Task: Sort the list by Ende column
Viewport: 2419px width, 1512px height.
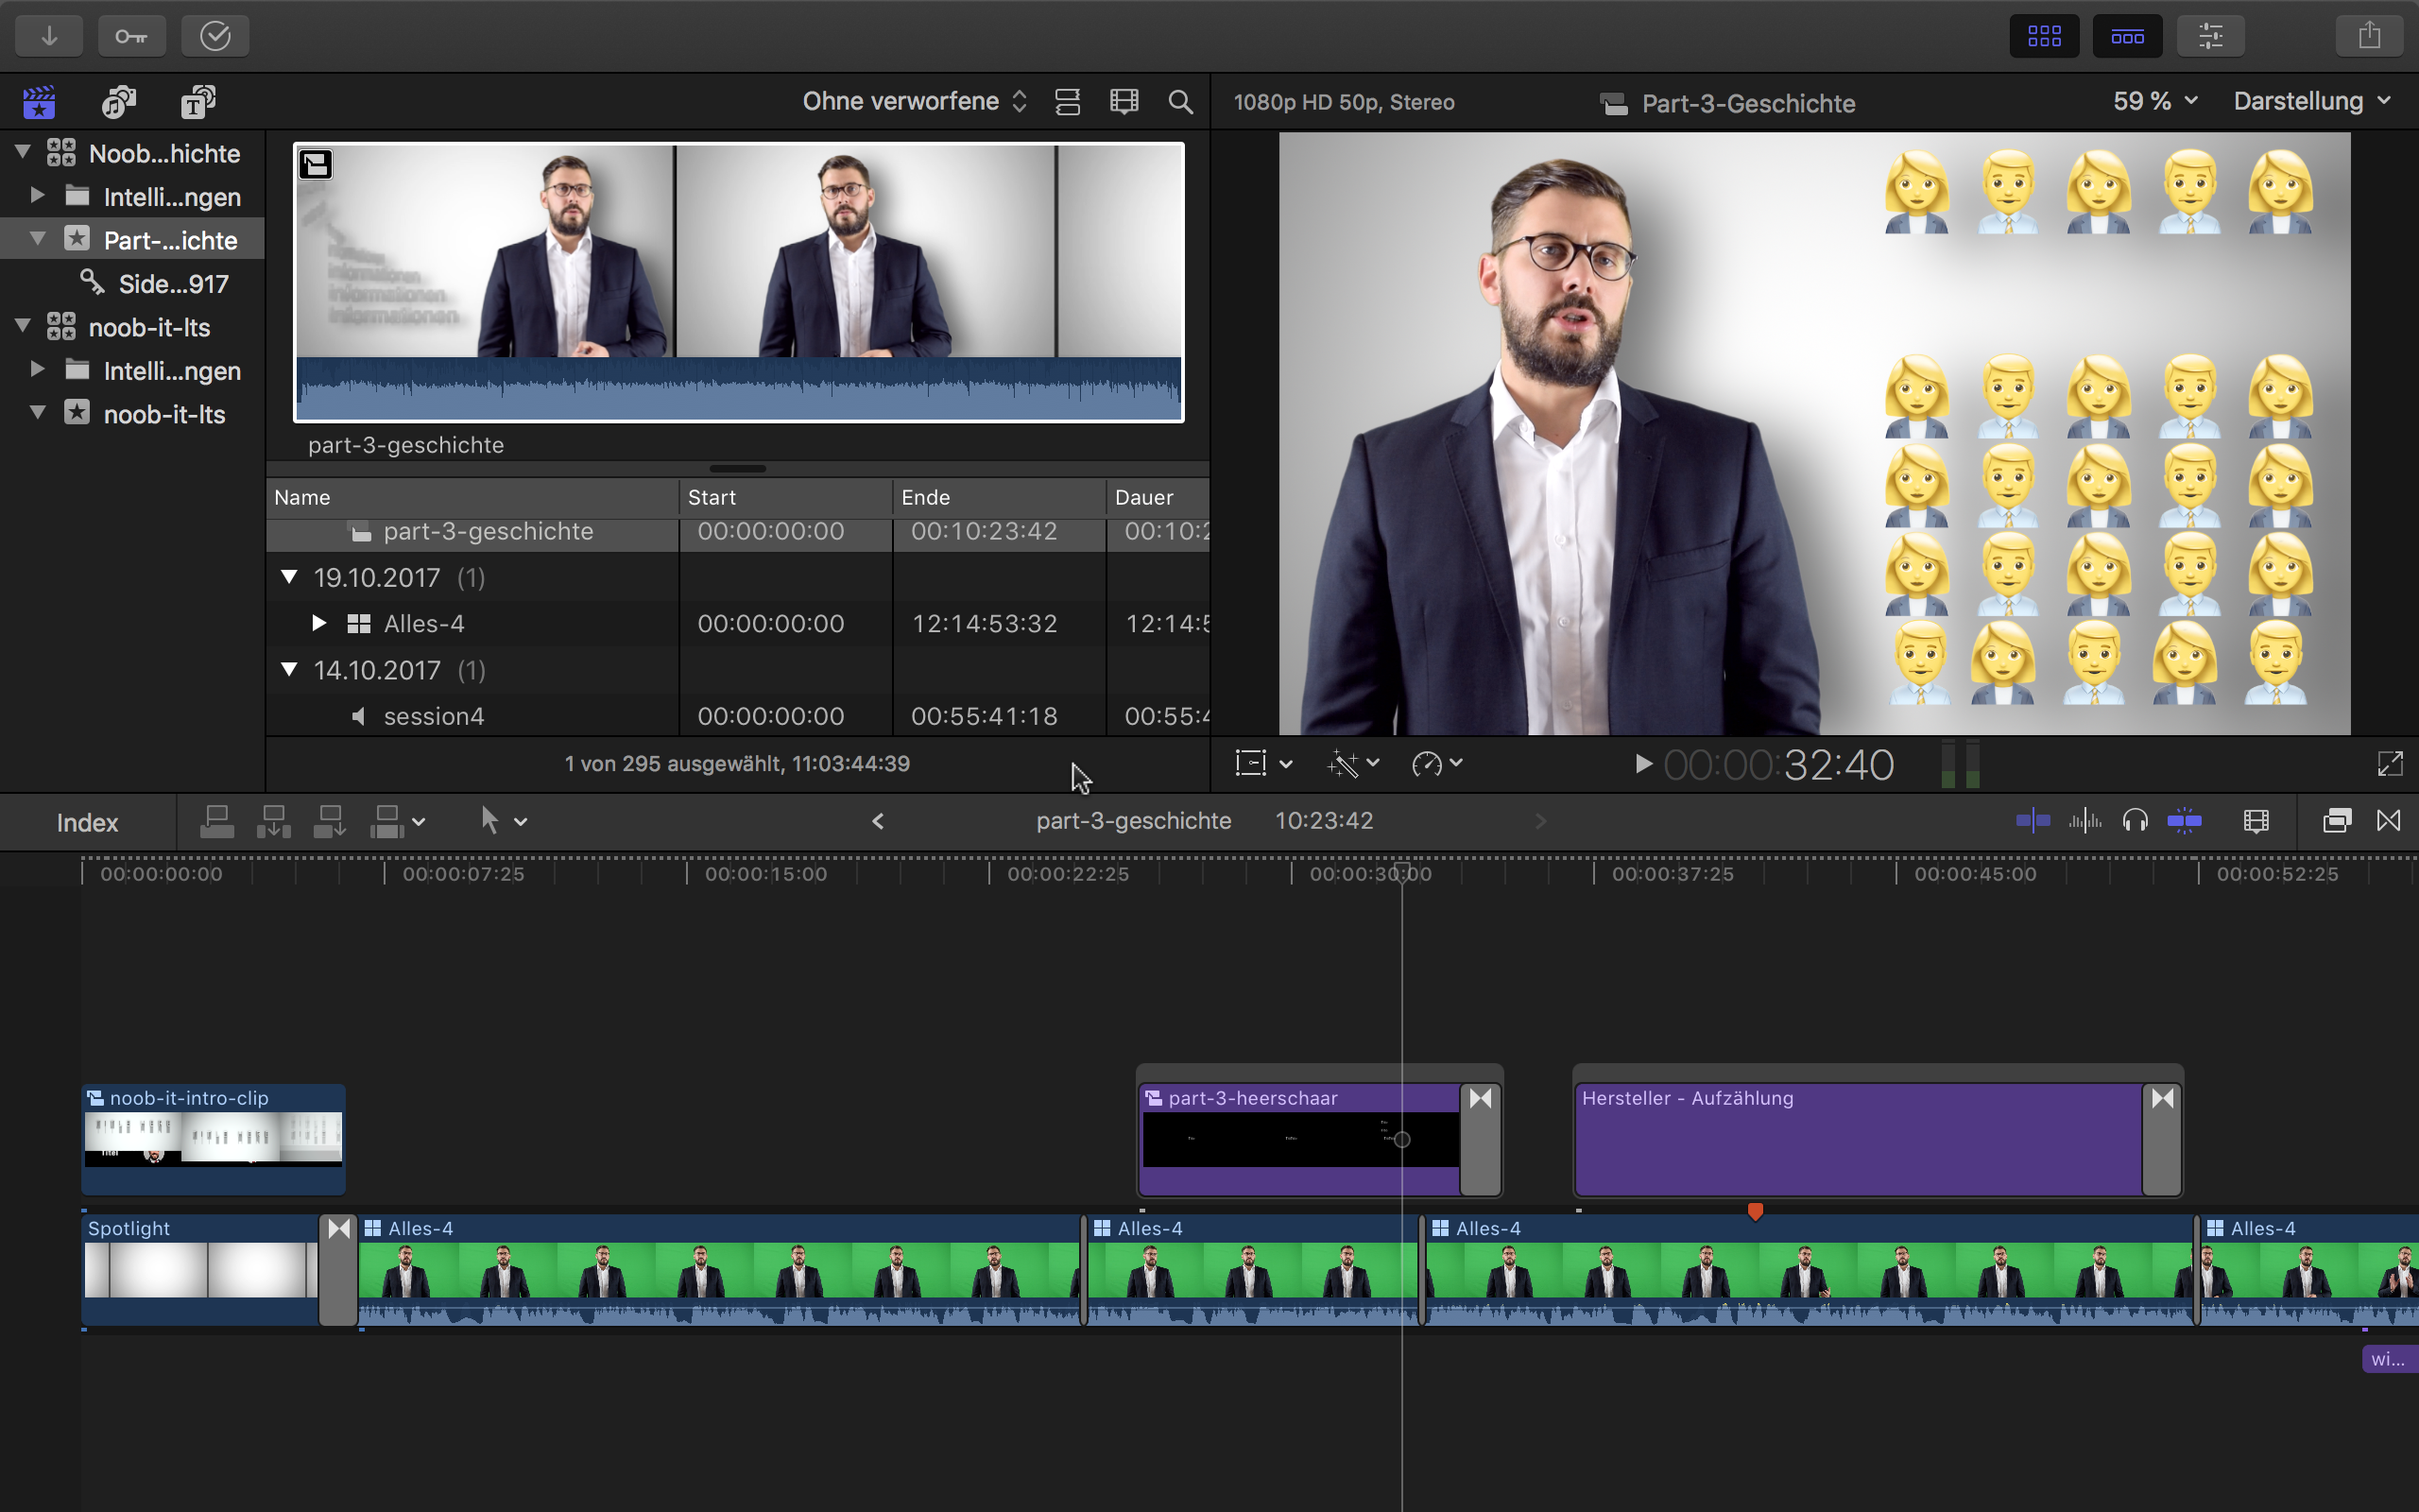Action: coord(1000,497)
